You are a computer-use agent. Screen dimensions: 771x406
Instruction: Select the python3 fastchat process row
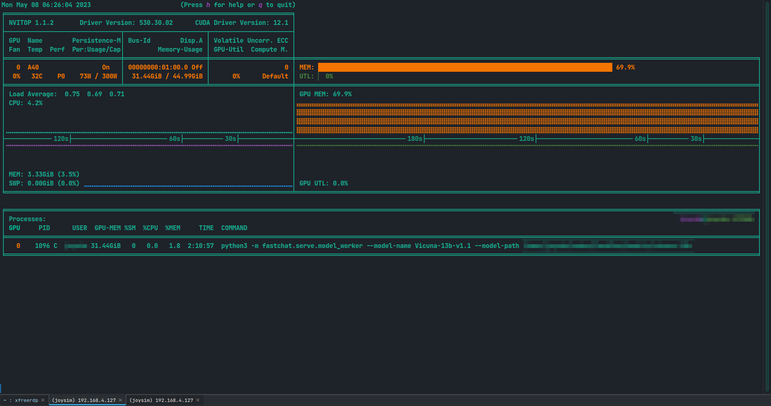tap(291, 246)
